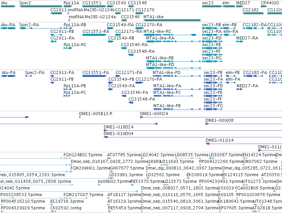Select the CG31551-PA protein label
This screenshot has width=282, height=213.
click(x=96, y=73)
